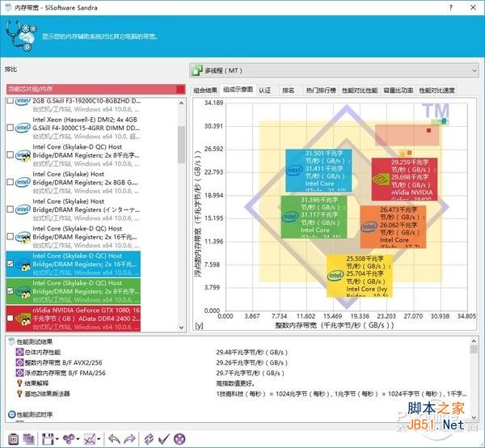Click the refresh arrows icon
This screenshot has height=448, width=485.
point(149,439)
